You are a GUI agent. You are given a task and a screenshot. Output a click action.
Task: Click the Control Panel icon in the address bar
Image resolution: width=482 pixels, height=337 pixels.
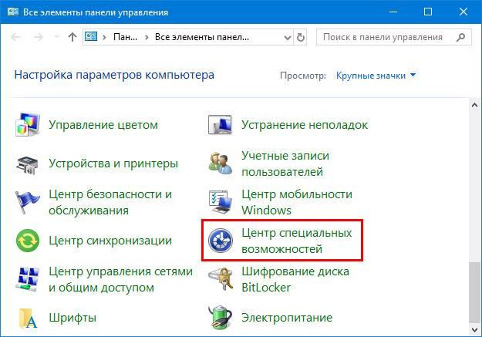tap(91, 37)
